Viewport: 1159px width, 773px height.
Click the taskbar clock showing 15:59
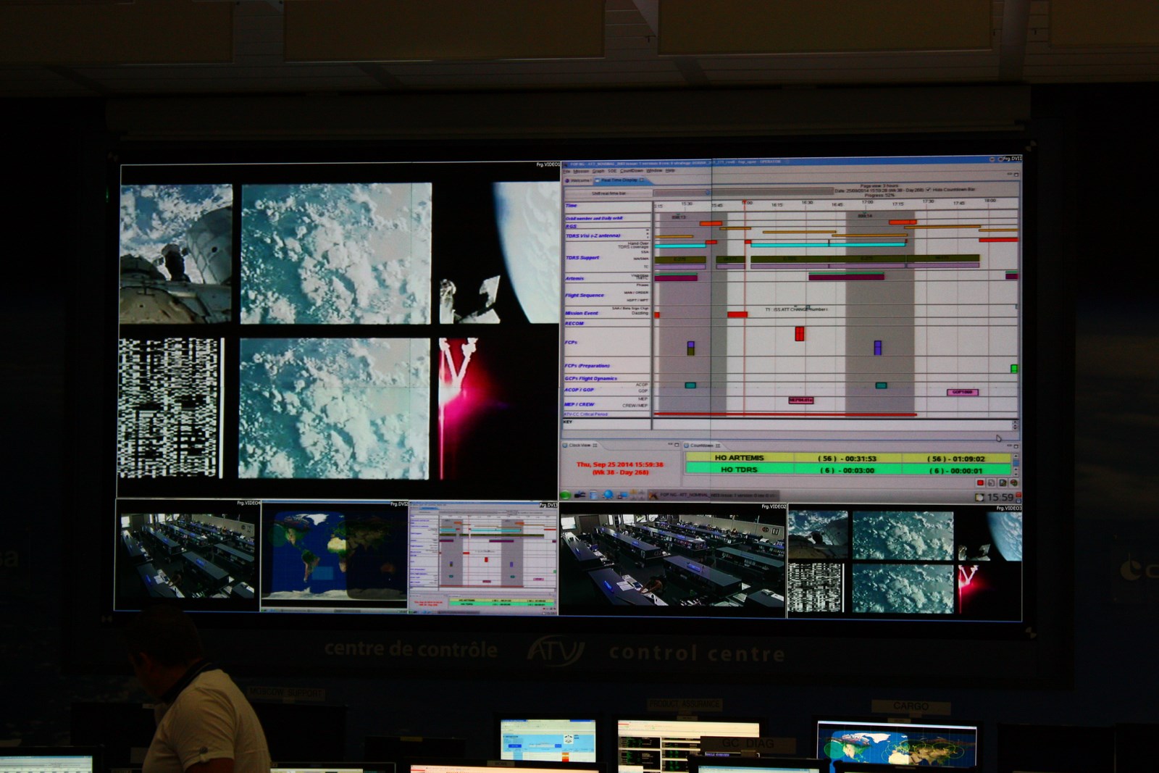click(x=1000, y=497)
